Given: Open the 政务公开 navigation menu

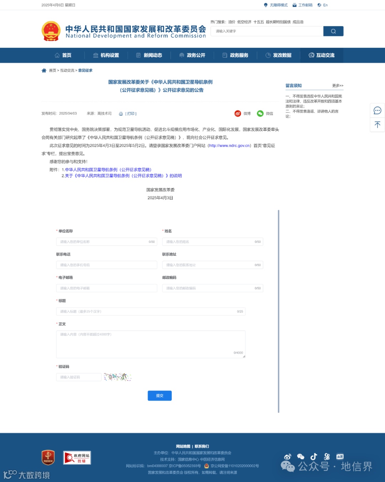Looking at the screenshot, I should click(x=192, y=55).
